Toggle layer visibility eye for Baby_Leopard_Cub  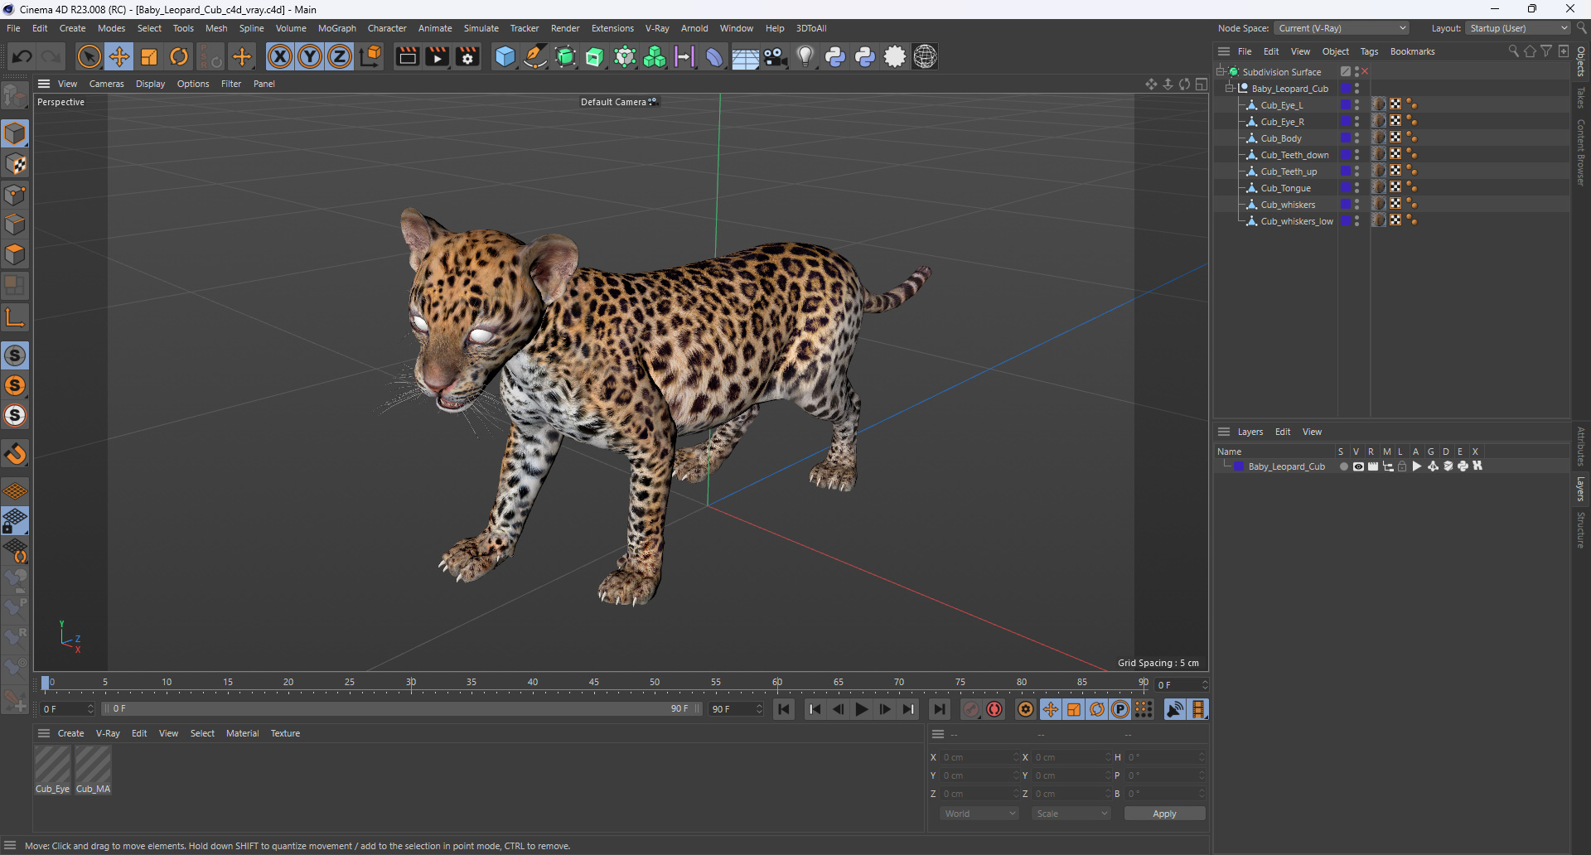pyautogui.click(x=1358, y=466)
